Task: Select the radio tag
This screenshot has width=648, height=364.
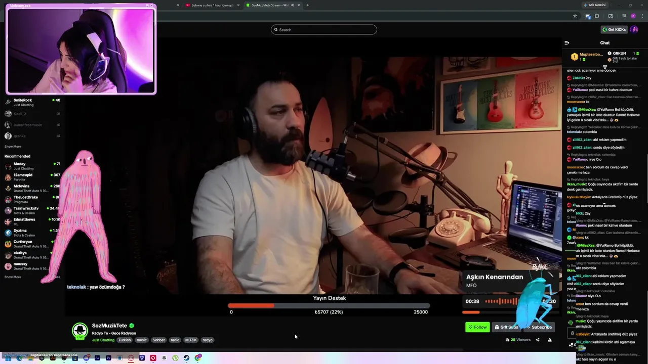Action: coord(175,340)
